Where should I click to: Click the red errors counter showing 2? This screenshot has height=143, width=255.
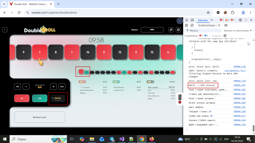coord(222,20)
